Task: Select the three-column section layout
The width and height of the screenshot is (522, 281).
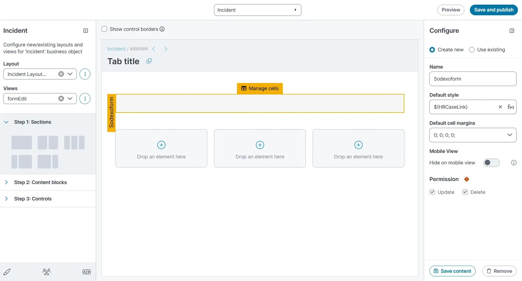Action: [74, 143]
